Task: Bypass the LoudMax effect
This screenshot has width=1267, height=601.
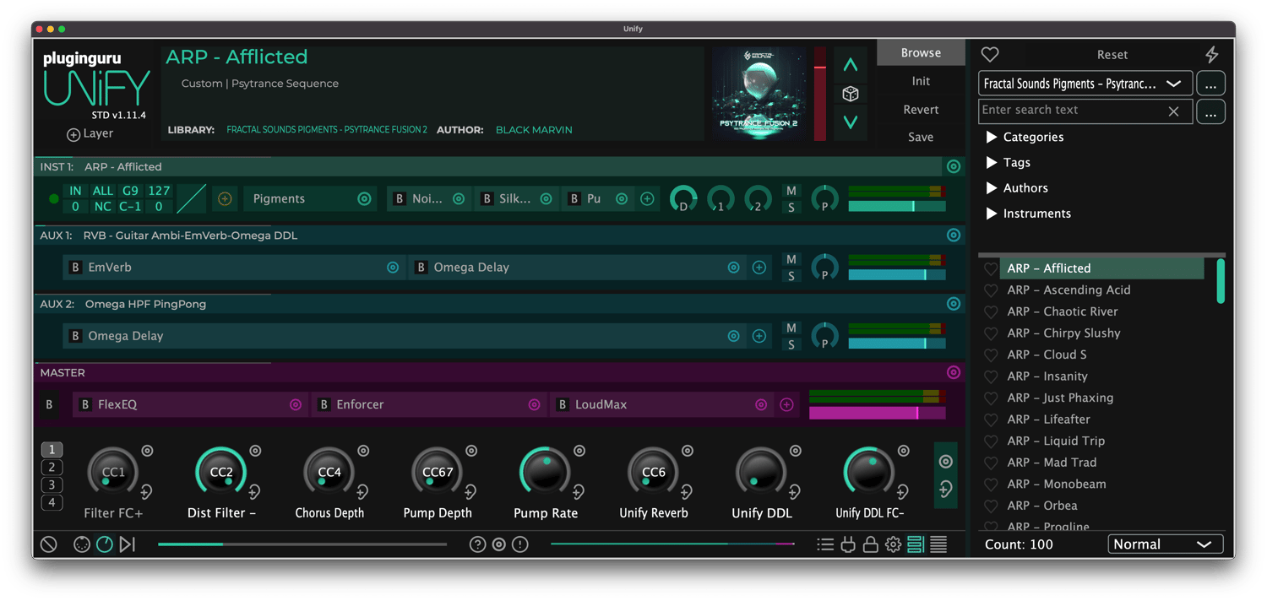Action: pos(562,405)
